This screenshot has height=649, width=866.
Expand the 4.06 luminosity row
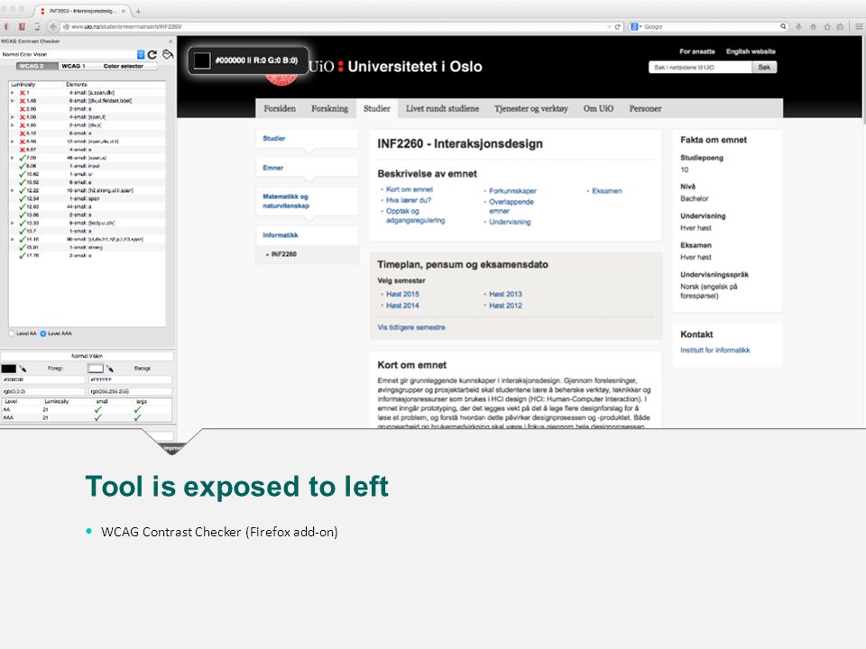tap(13, 117)
